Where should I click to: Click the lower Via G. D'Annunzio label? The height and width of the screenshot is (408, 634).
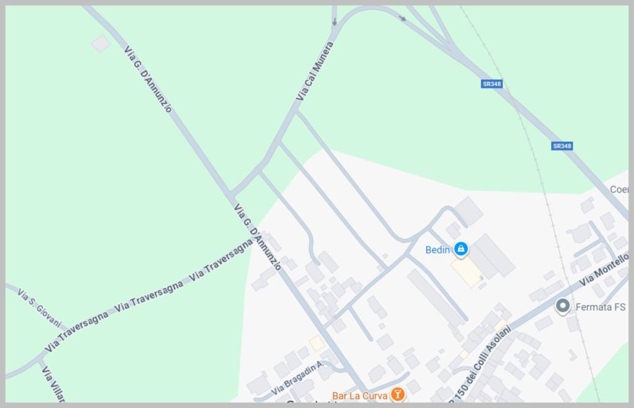(258, 237)
